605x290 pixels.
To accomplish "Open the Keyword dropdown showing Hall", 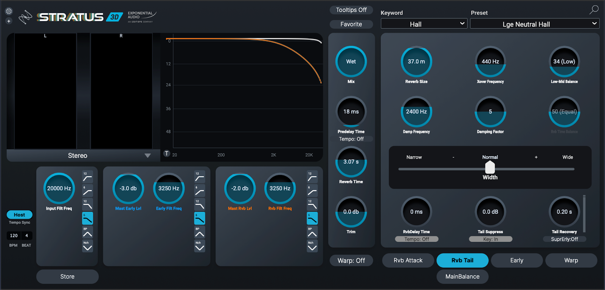I will pos(424,24).
